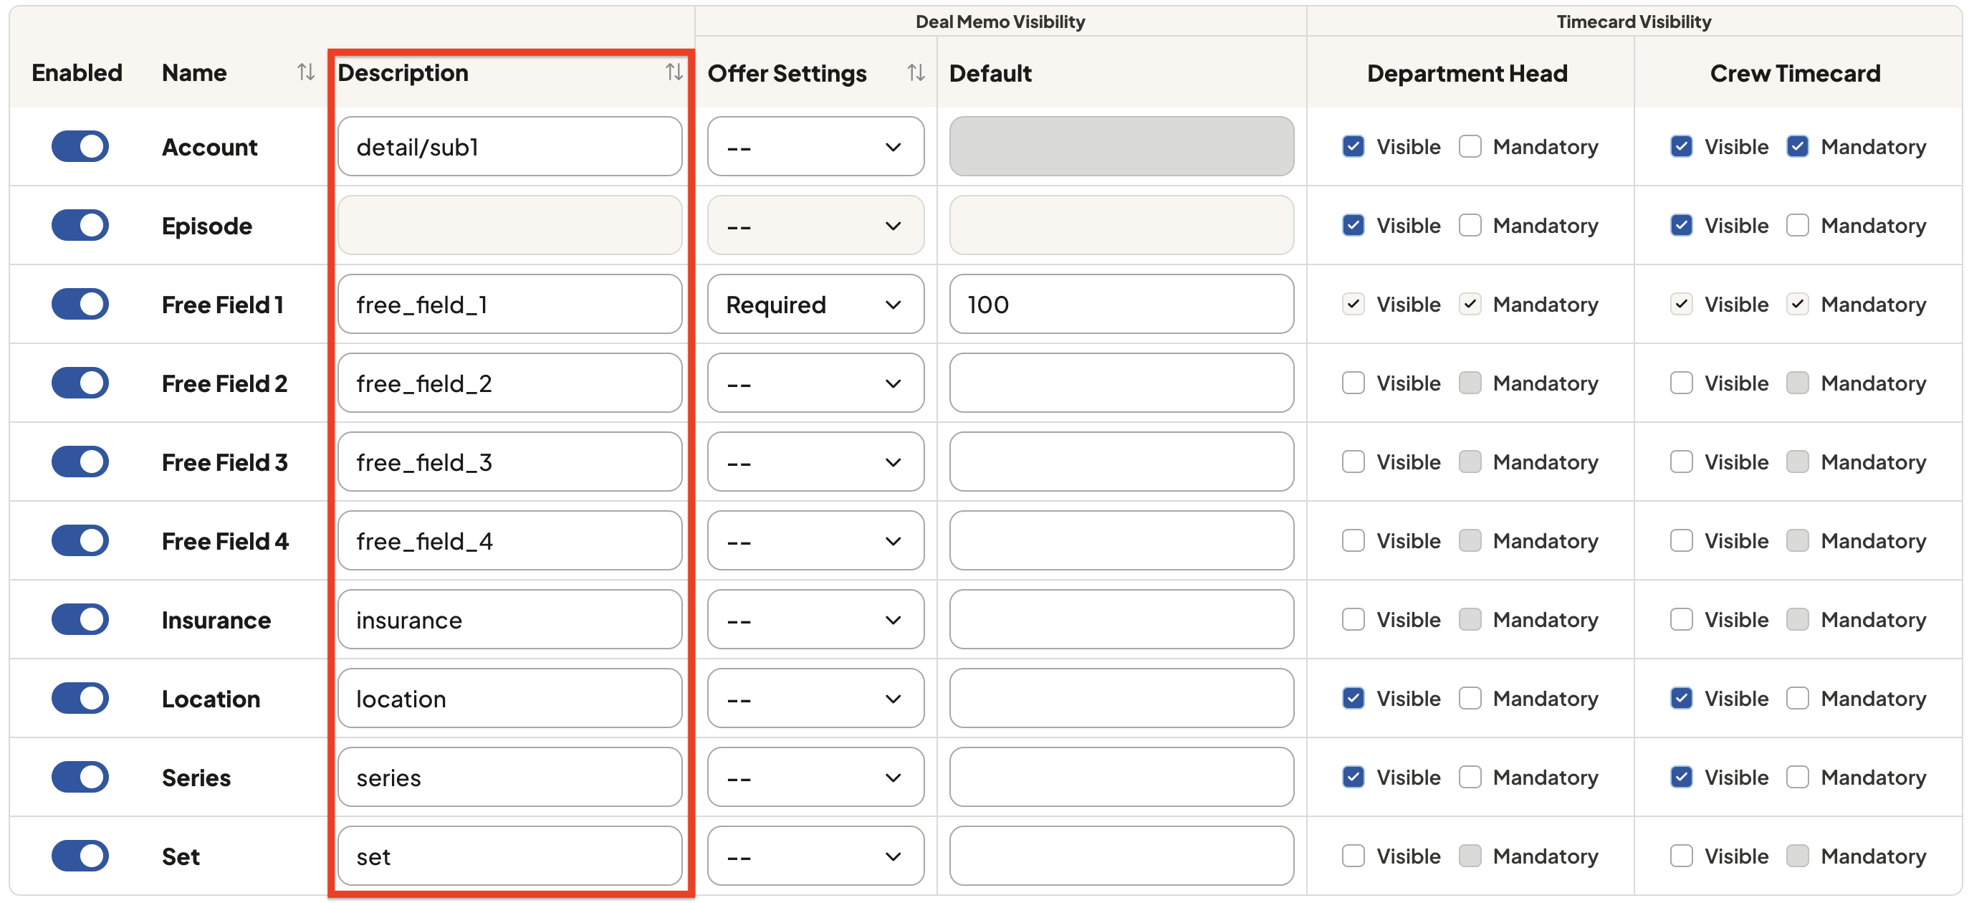This screenshot has height=903, width=1969.
Task: Click Free Field 1 default value field
Action: [1121, 305]
